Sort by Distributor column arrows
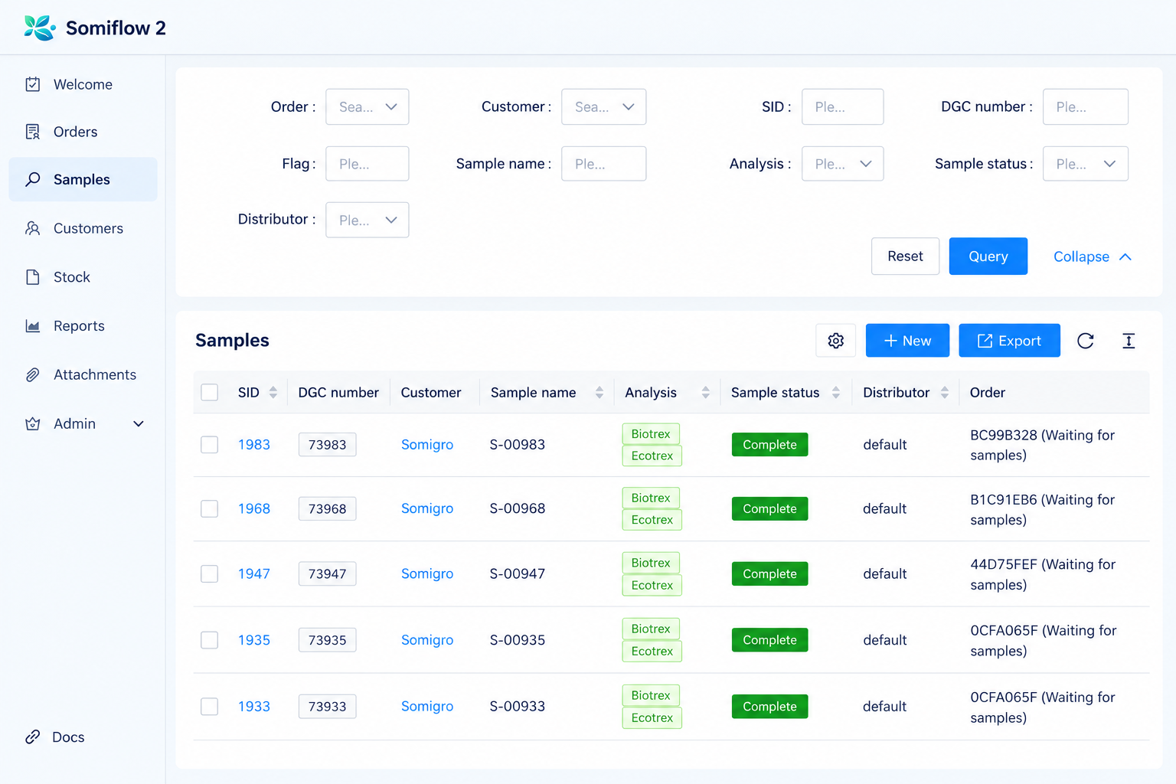1176x784 pixels. [944, 393]
